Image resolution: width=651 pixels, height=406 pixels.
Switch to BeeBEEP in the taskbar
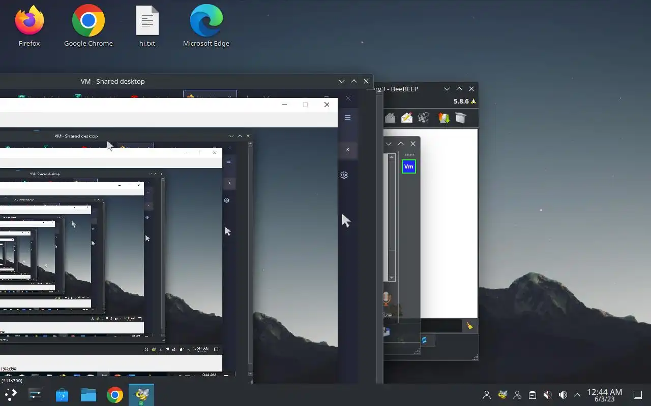pyautogui.click(x=141, y=395)
